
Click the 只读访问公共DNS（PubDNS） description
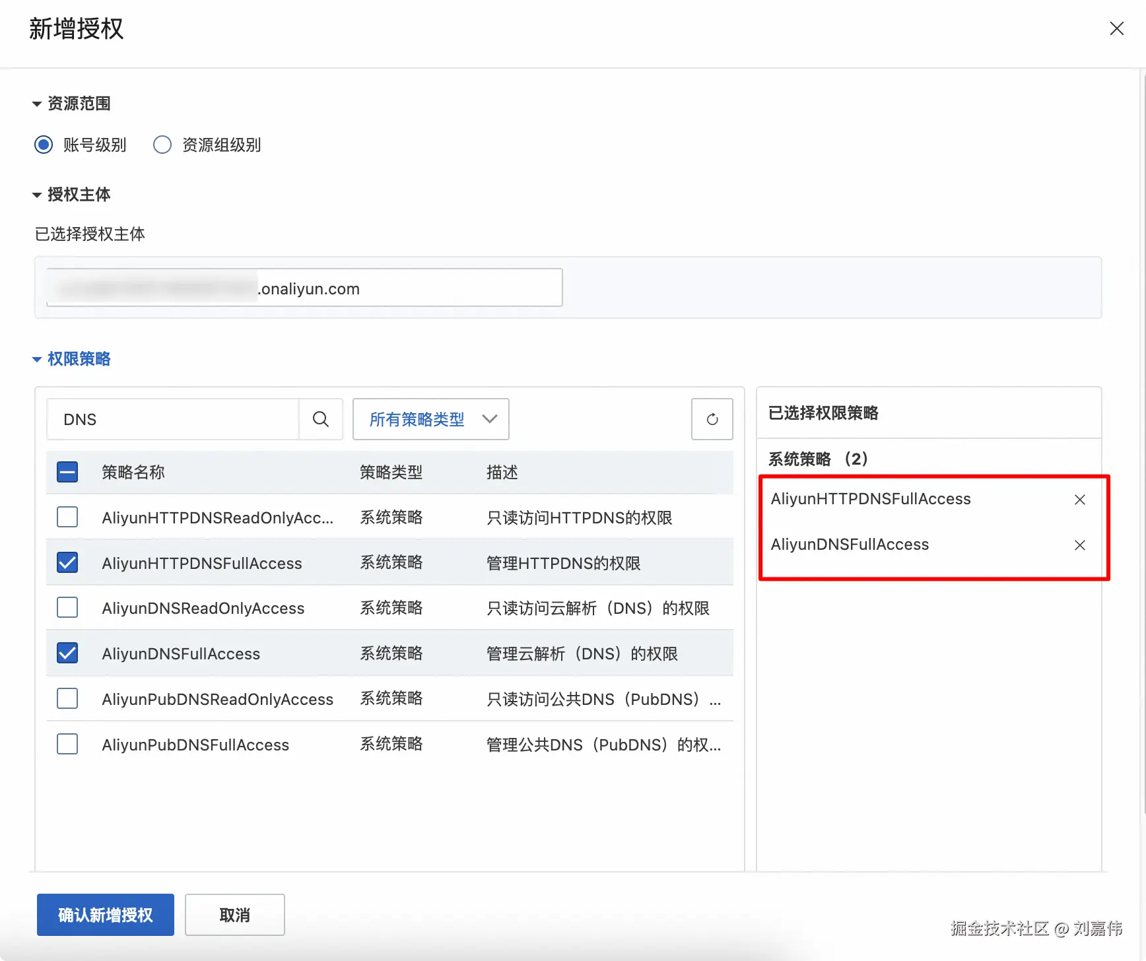pyautogui.click(x=603, y=700)
